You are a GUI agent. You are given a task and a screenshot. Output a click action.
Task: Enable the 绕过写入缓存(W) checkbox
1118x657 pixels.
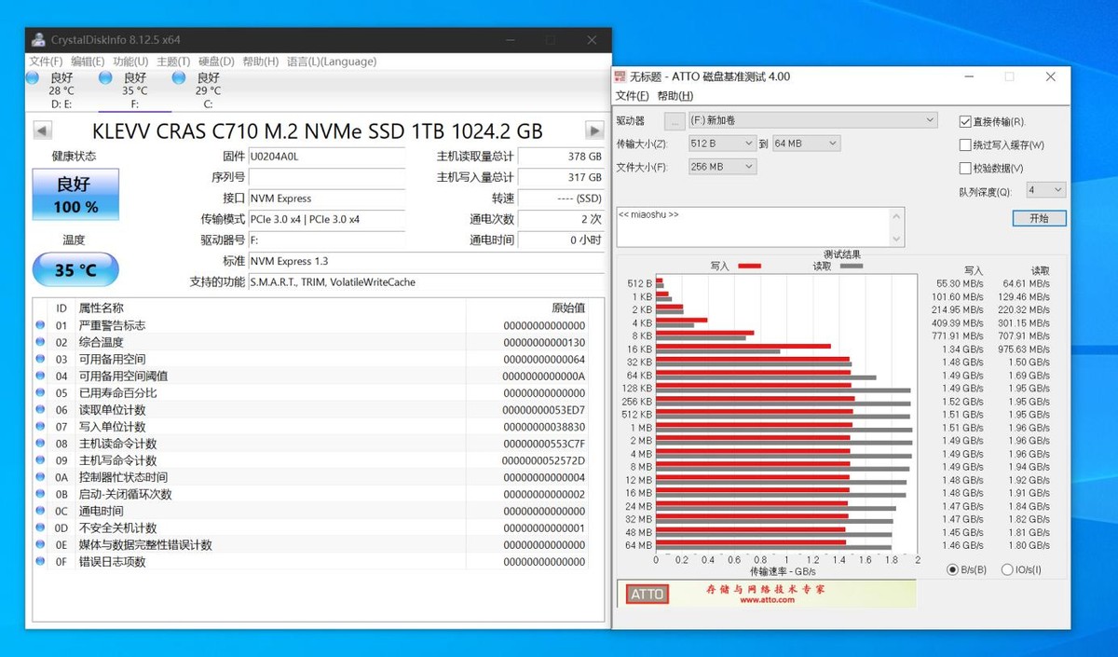(x=966, y=144)
